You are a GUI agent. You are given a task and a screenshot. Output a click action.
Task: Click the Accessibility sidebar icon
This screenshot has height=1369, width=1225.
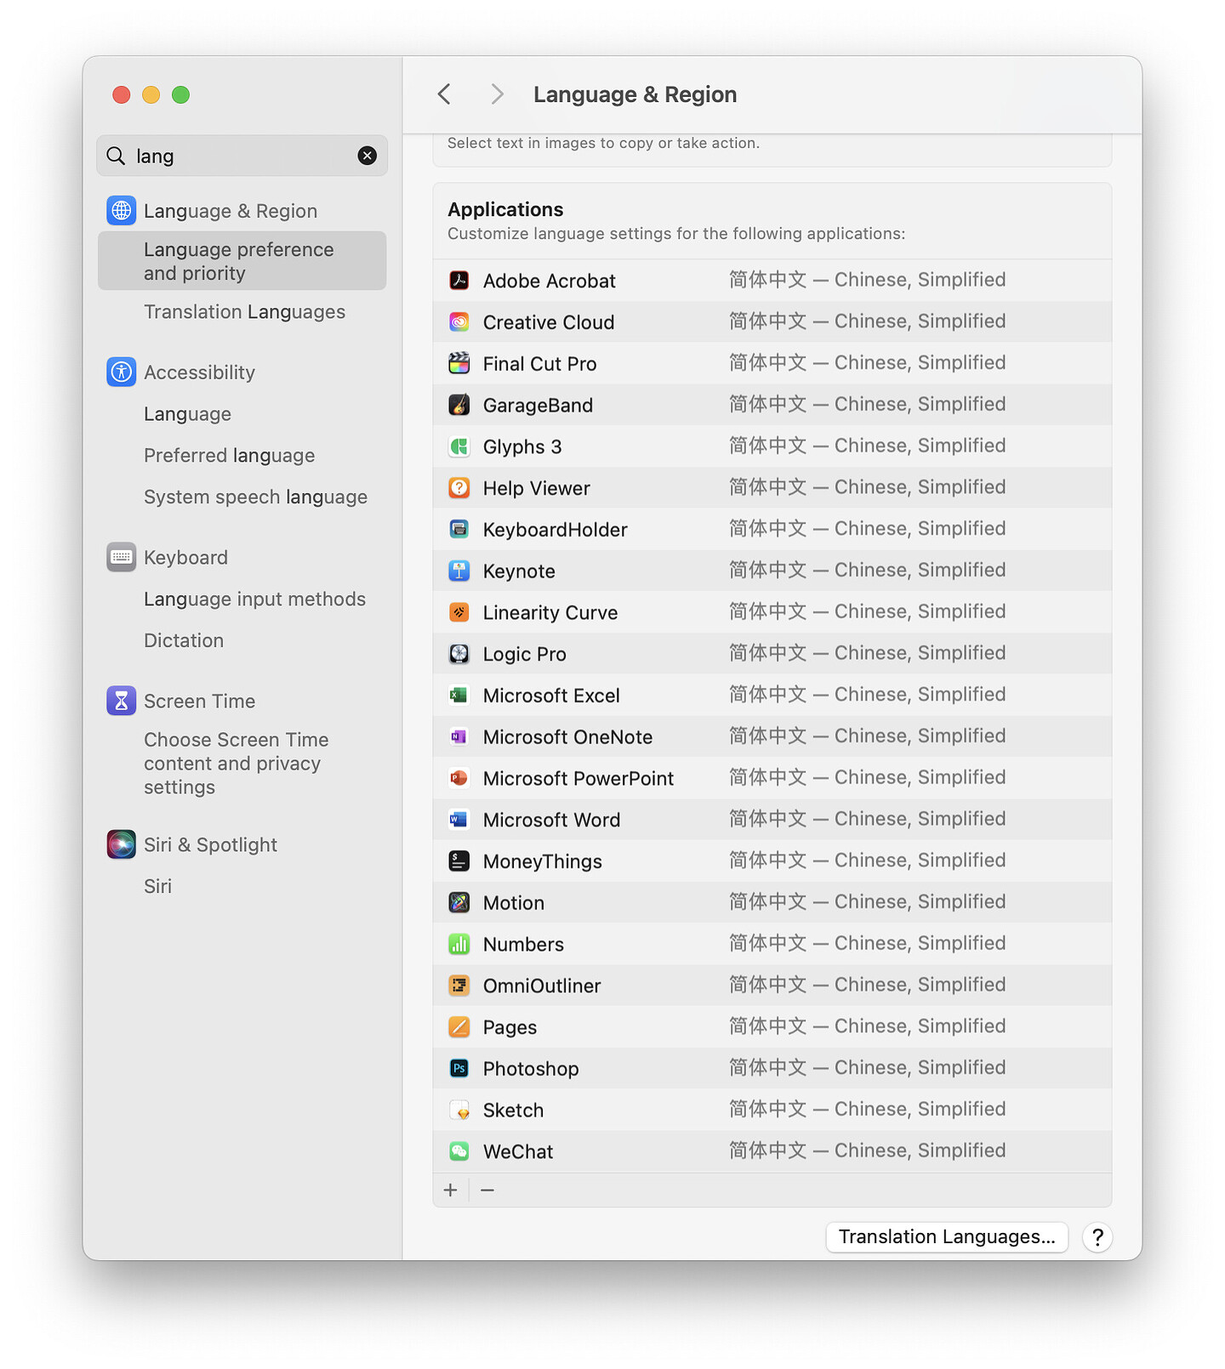pyautogui.click(x=122, y=372)
